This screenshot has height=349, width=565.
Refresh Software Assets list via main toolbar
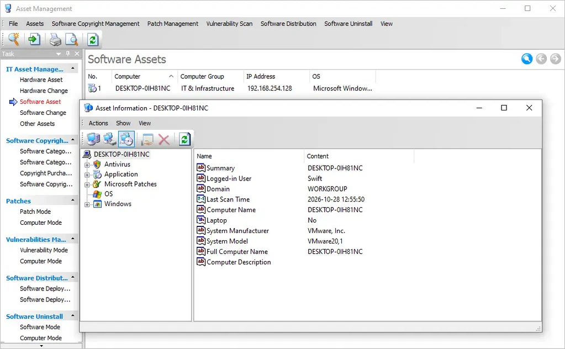click(93, 39)
